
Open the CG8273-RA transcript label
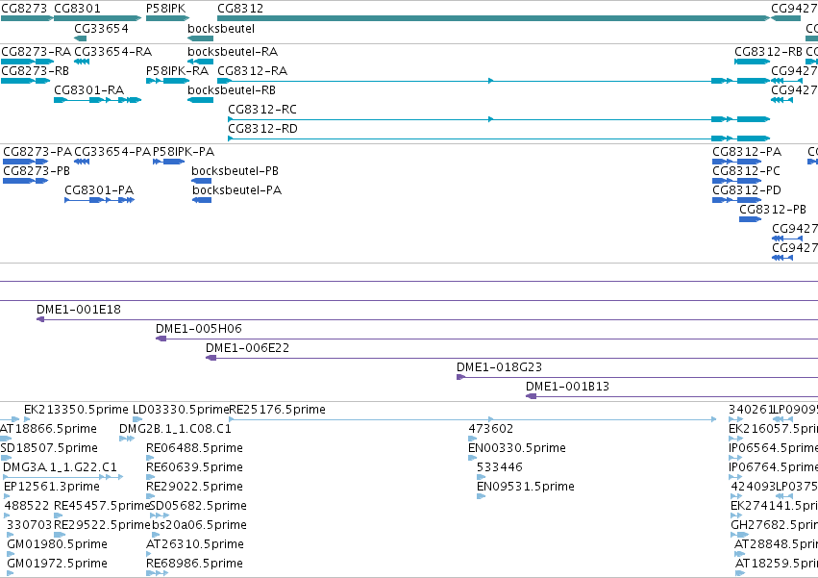pyautogui.click(x=36, y=52)
